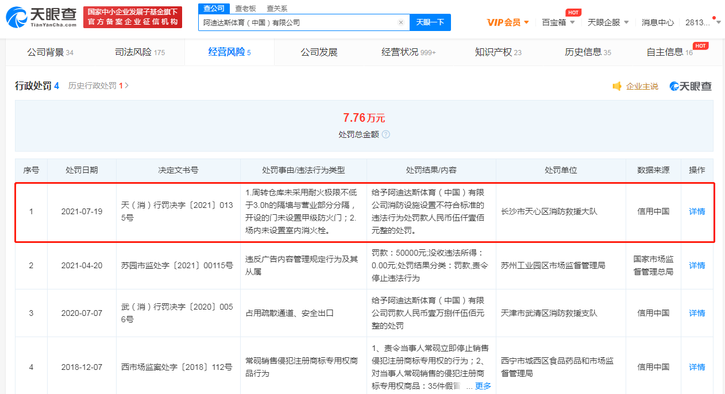Open the VIP会员 dropdown
The image size is (725, 394).
coord(508,22)
